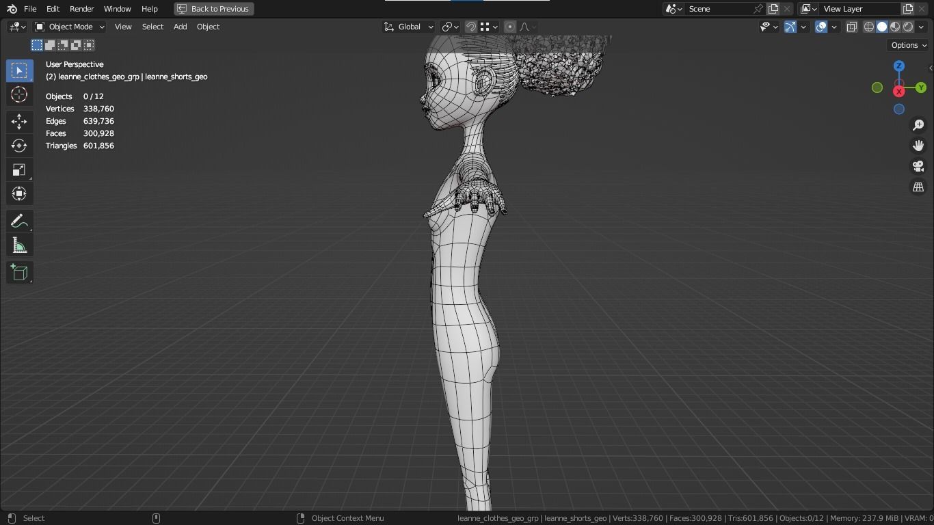Open the editor type dropdown
Screen dimensions: 934x525
(17, 27)
